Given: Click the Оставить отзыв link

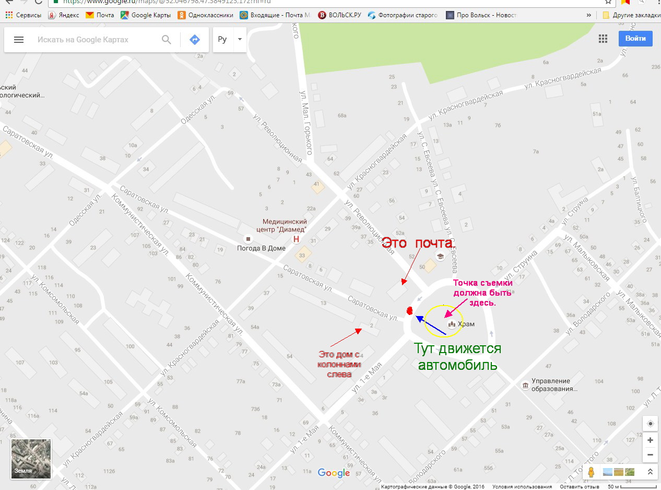Looking at the screenshot, I should (580, 487).
